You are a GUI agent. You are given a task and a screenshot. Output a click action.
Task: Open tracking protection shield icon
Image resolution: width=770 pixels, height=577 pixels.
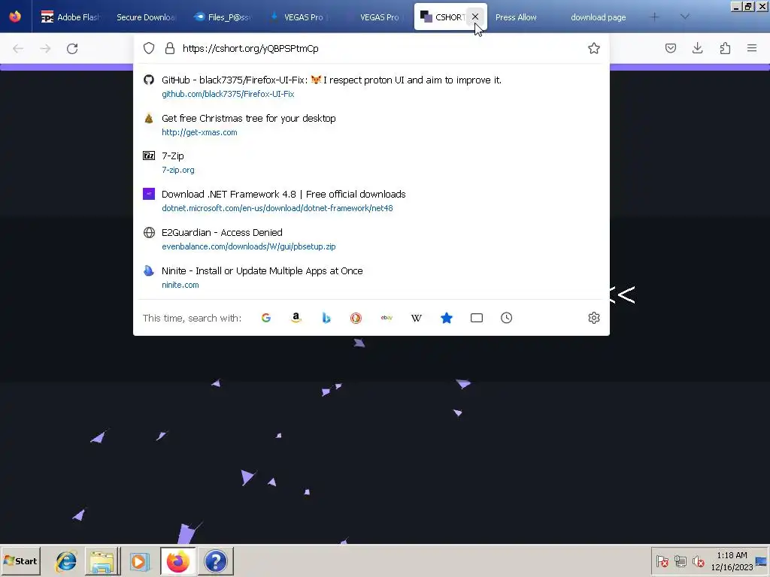[x=149, y=48]
